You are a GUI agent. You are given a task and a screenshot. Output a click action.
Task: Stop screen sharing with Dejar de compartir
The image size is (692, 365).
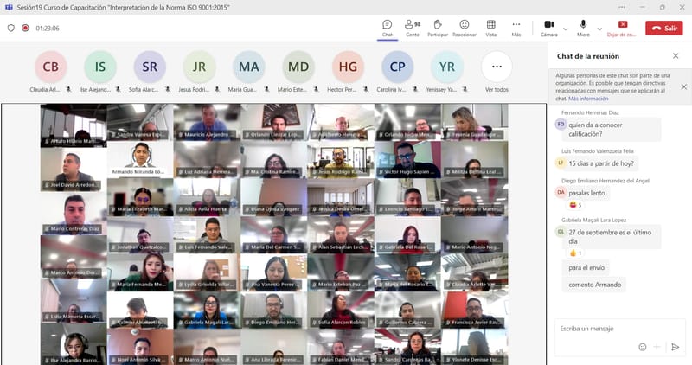point(622,27)
